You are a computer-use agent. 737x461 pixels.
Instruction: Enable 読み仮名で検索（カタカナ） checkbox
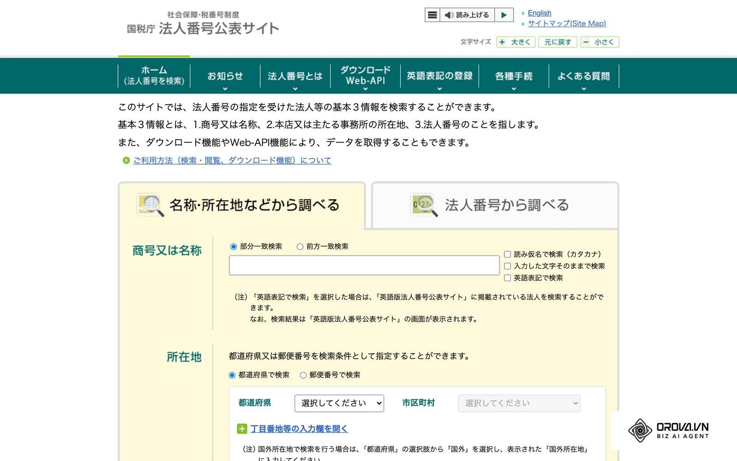pyautogui.click(x=507, y=254)
